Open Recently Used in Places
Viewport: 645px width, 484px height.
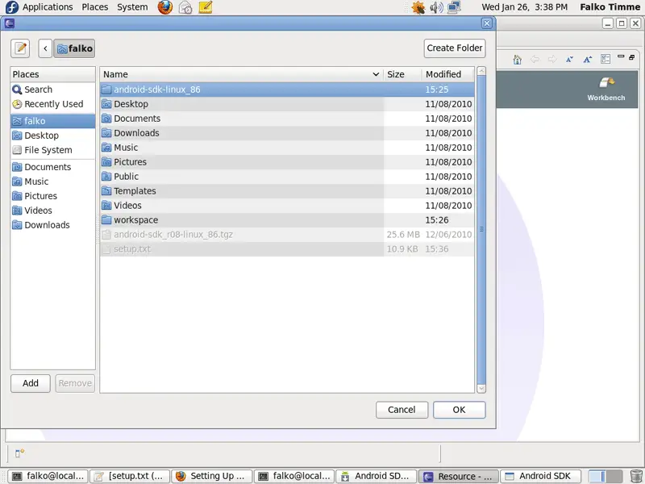coord(52,104)
